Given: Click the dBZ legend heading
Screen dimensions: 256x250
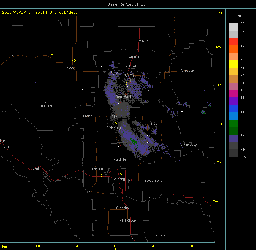Looking at the screenshot, I should pyautogui.click(x=241, y=16).
